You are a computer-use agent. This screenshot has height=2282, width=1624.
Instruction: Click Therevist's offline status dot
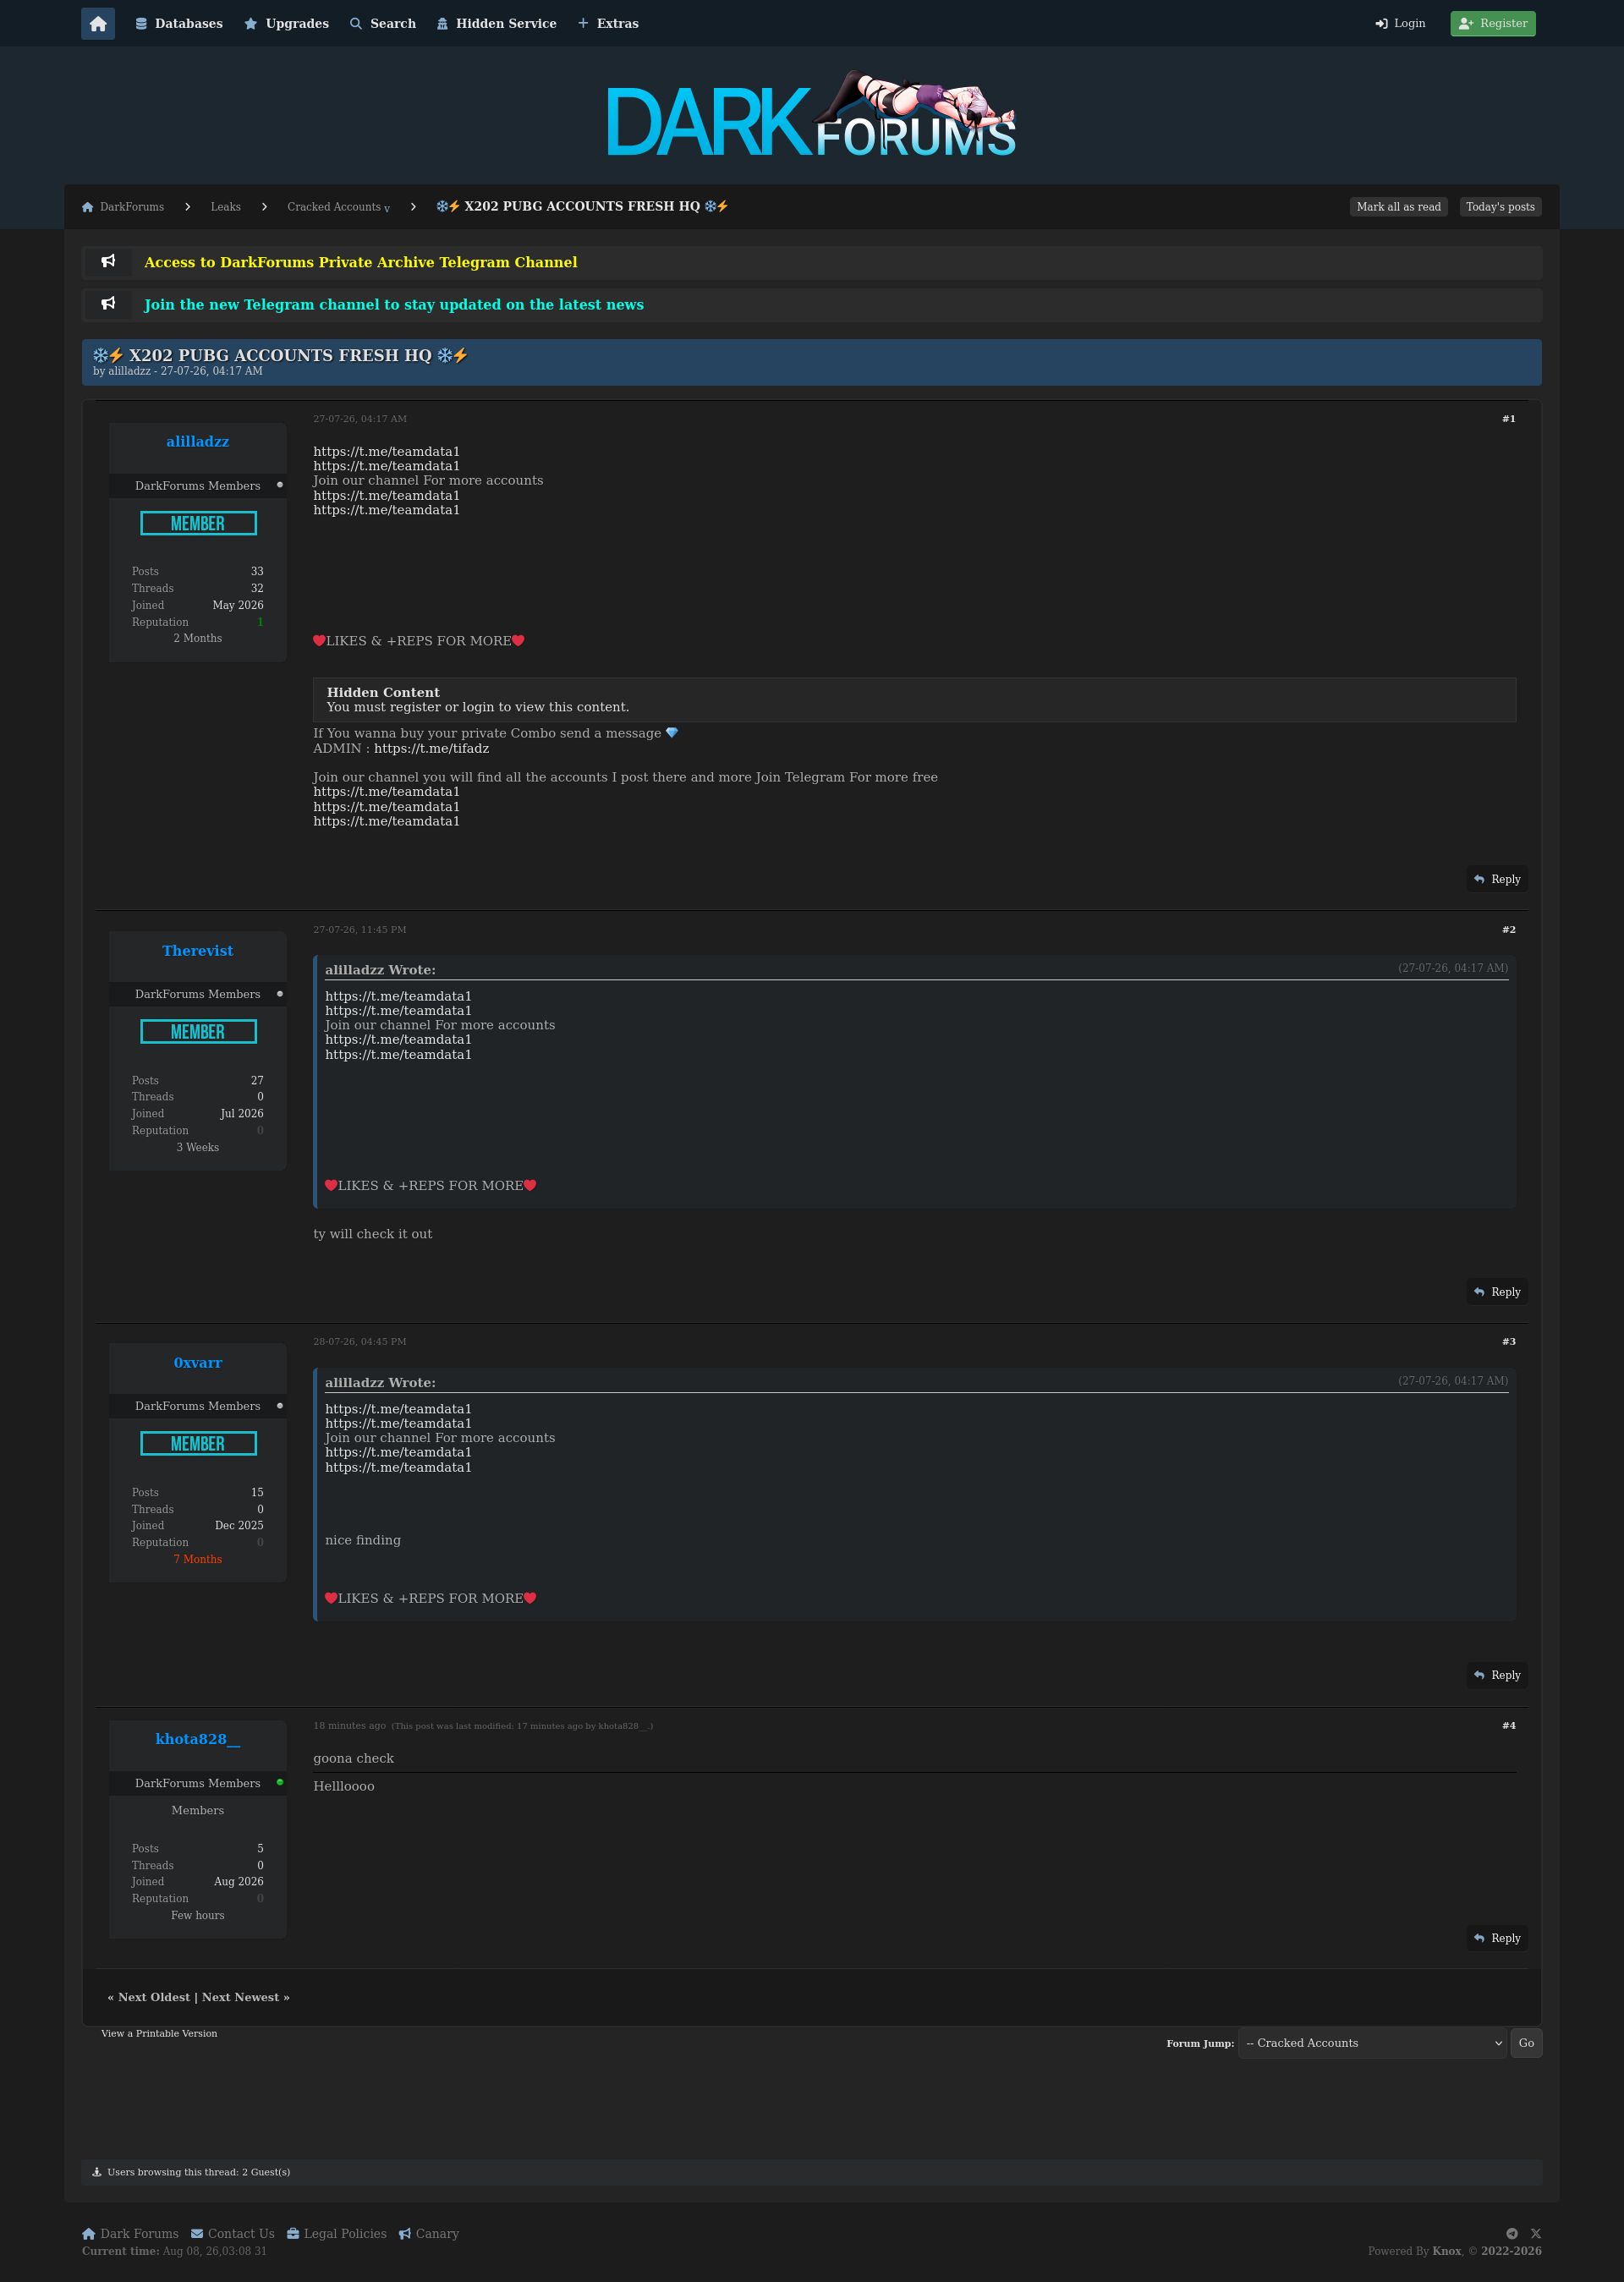pos(280,994)
